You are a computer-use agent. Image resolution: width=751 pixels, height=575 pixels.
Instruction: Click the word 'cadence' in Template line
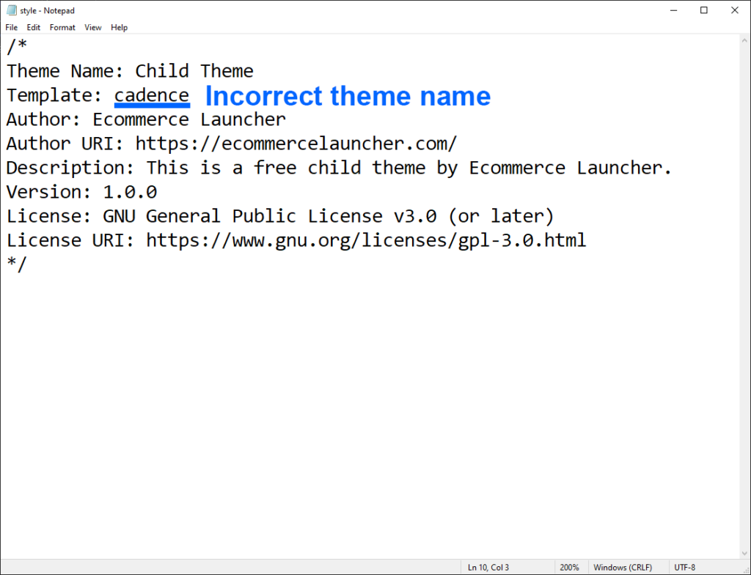click(152, 96)
